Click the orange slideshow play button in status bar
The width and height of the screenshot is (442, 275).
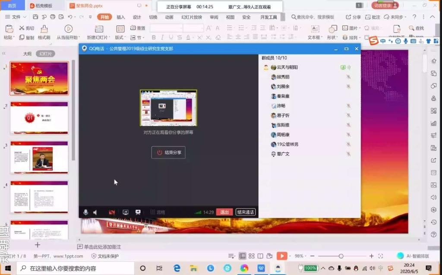click(281, 256)
